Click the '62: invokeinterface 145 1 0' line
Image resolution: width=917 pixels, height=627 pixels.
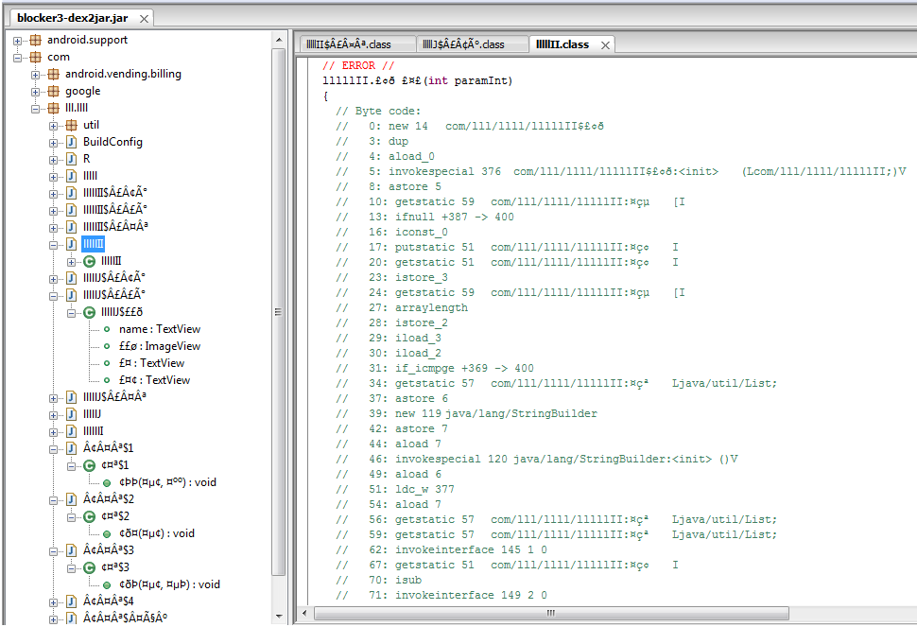click(441, 549)
